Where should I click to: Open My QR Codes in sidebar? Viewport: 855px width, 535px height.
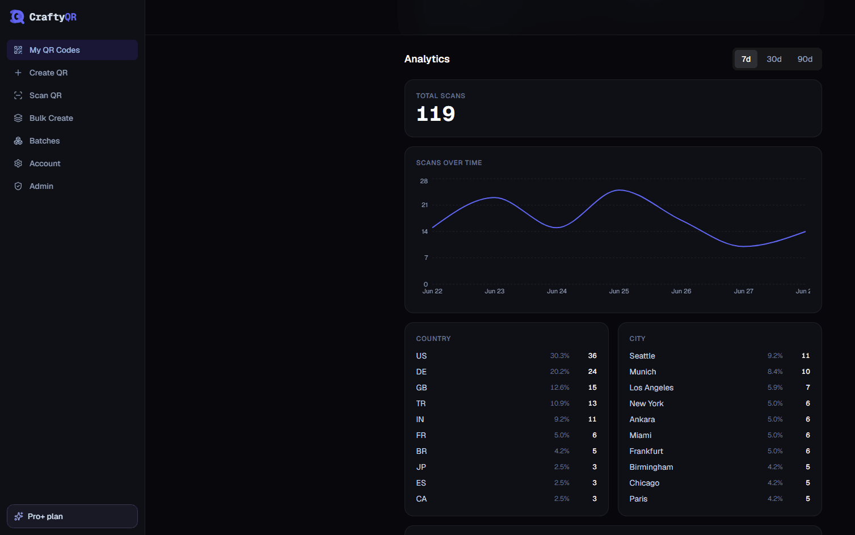click(x=72, y=50)
